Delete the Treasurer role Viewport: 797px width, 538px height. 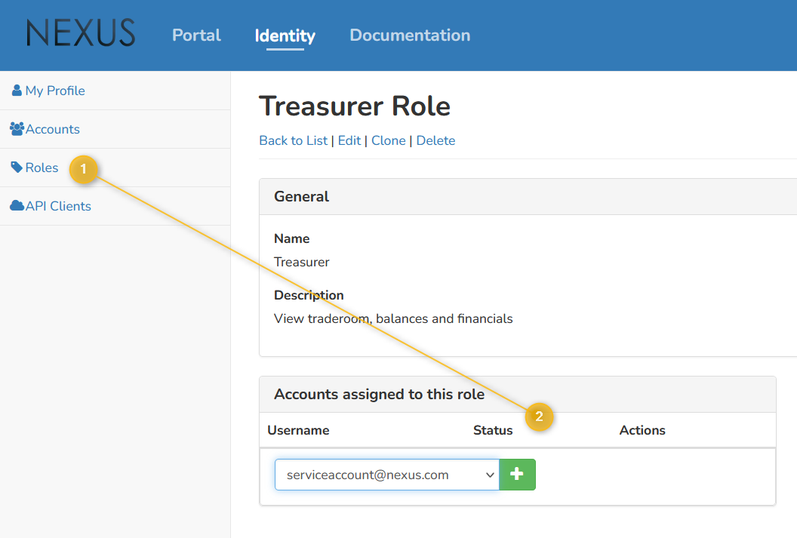point(435,140)
